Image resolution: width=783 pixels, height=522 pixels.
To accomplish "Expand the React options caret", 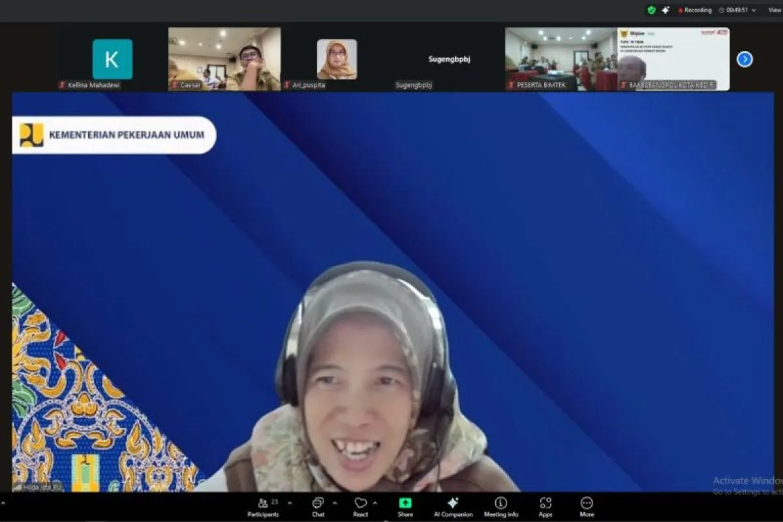I will pos(375,503).
